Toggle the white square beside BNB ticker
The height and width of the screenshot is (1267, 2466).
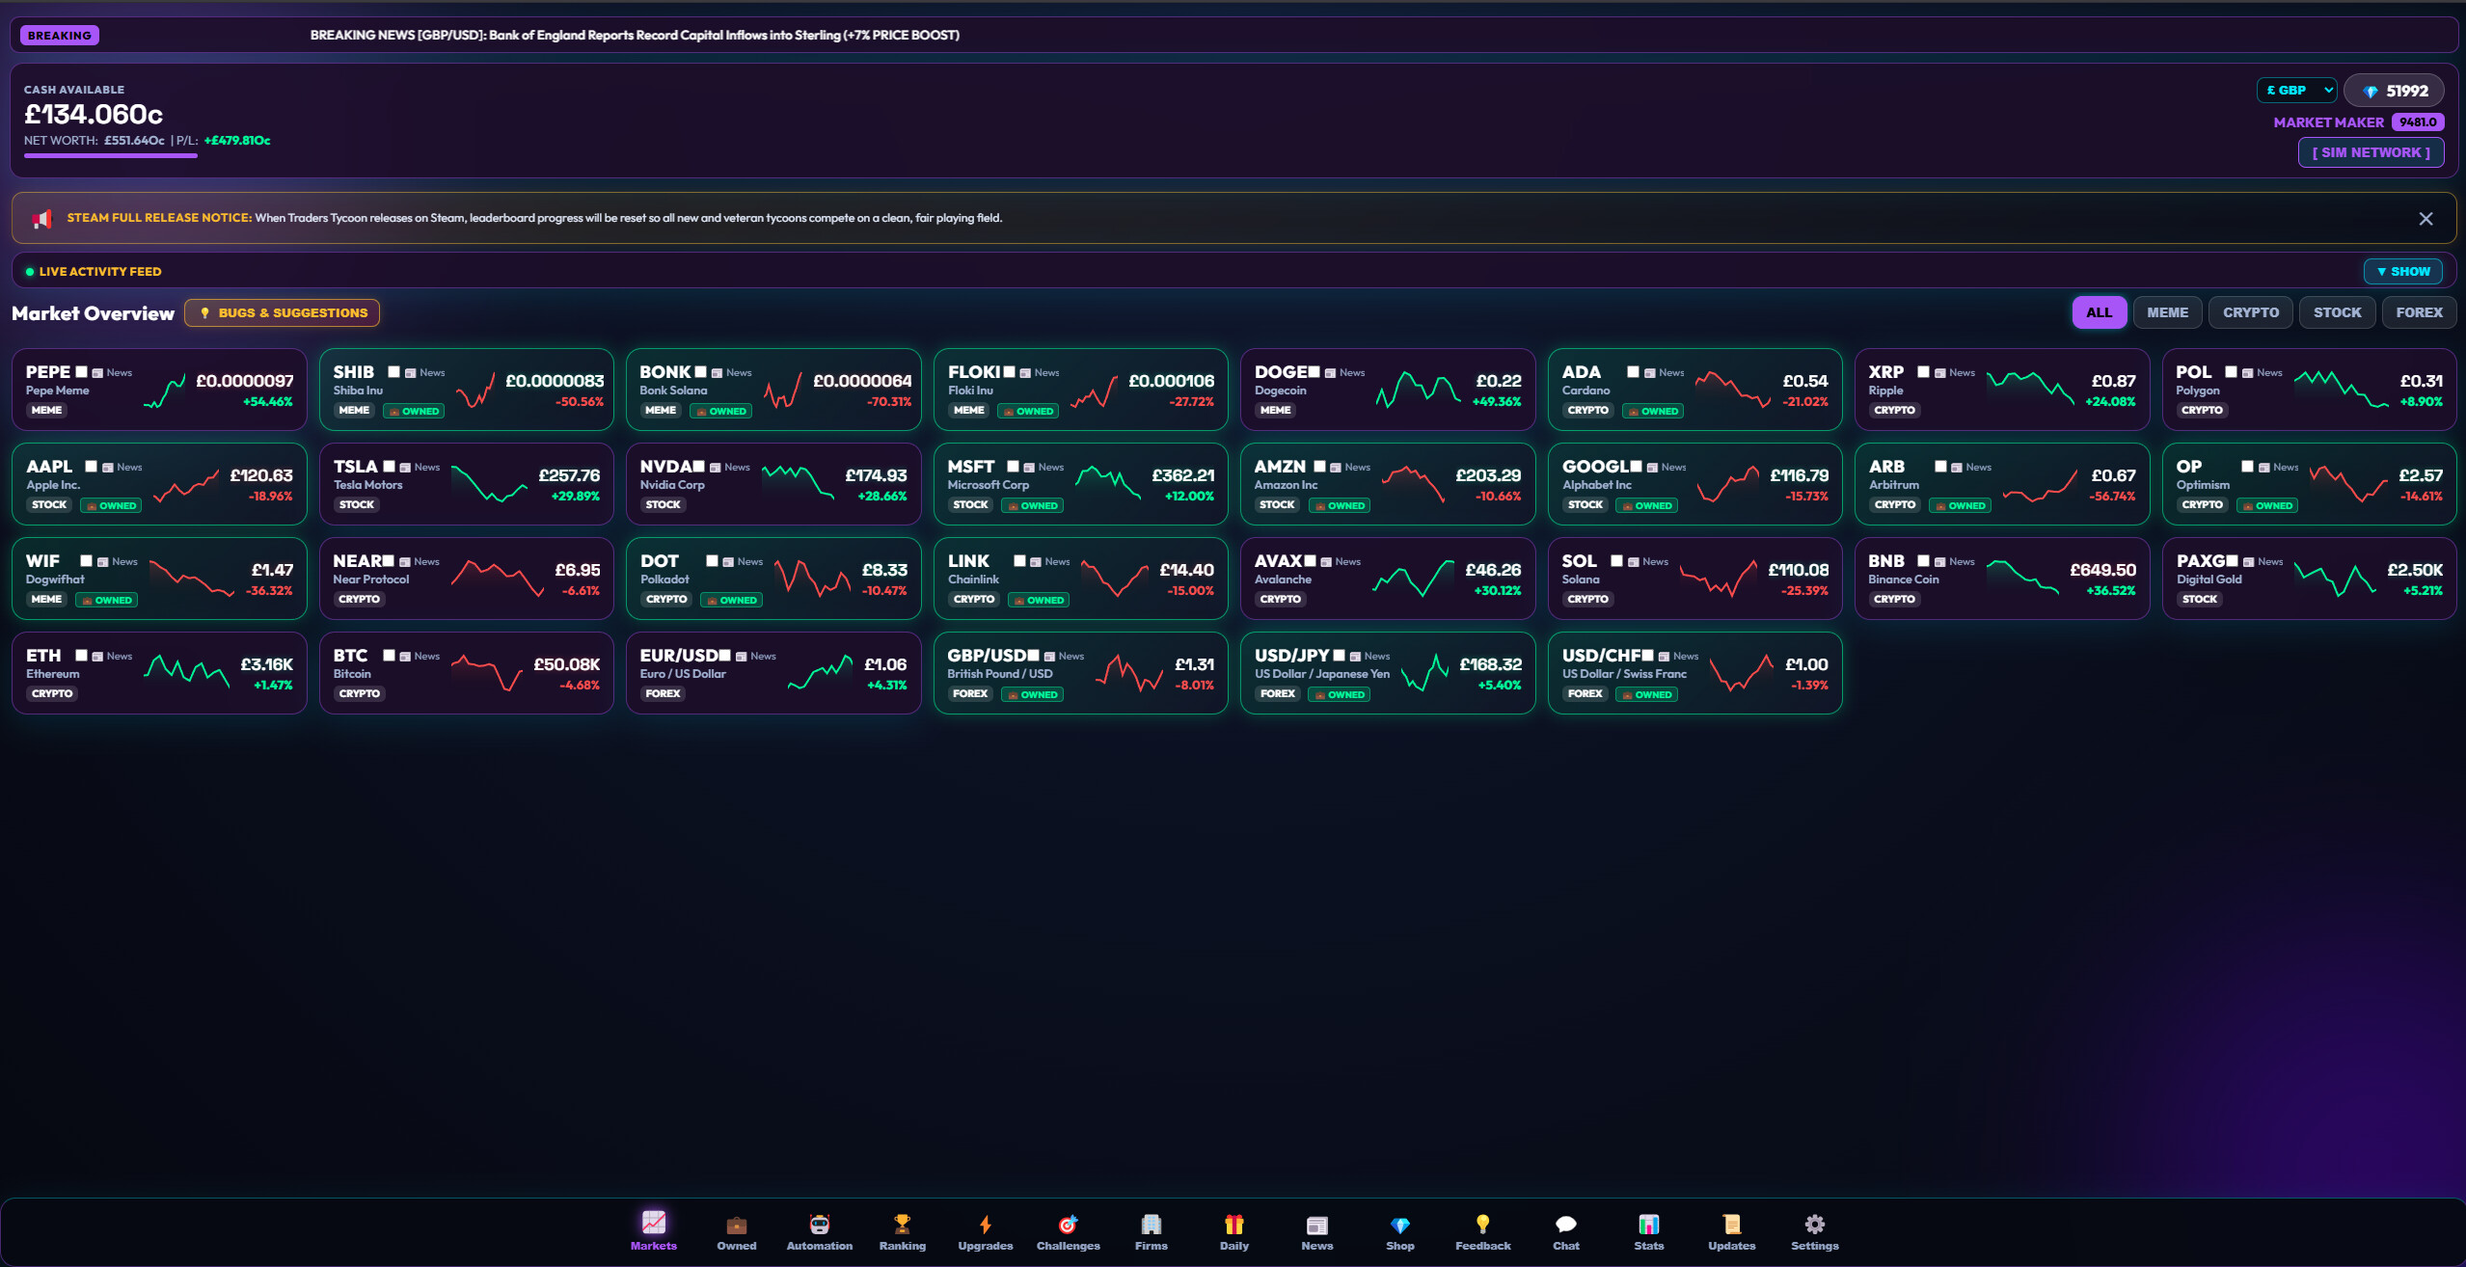click(1923, 560)
